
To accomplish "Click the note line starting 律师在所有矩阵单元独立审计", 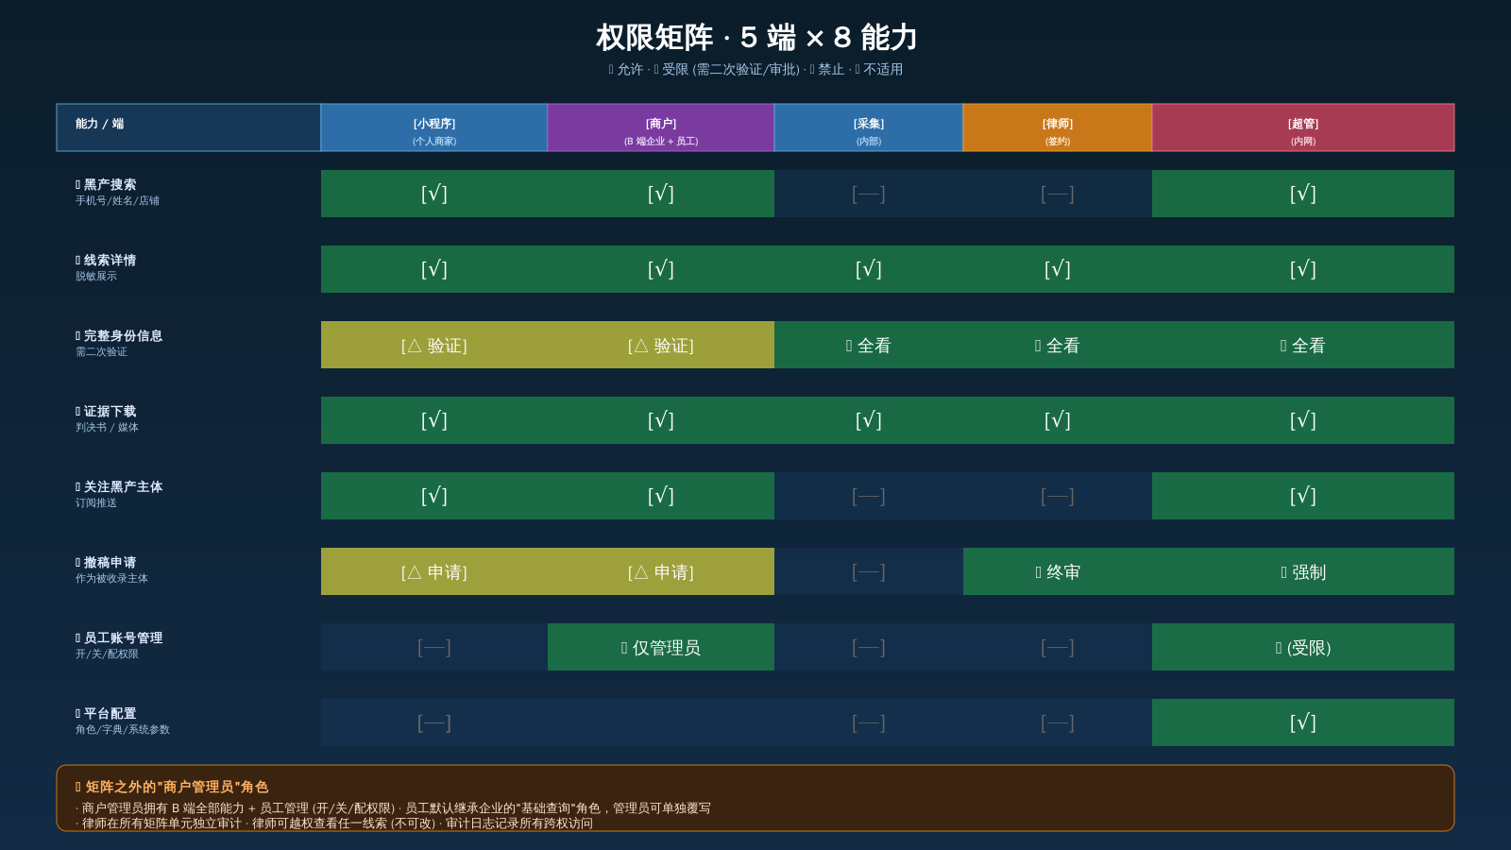I will tap(334, 824).
